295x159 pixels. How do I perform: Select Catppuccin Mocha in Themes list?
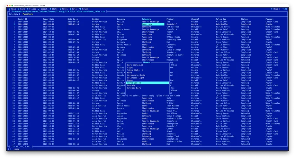click(x=136, y=75)
